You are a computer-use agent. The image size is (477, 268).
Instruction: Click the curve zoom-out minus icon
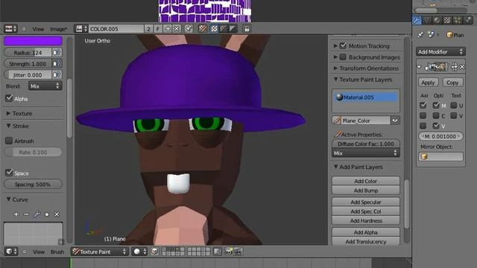click(x=26, y=214)
